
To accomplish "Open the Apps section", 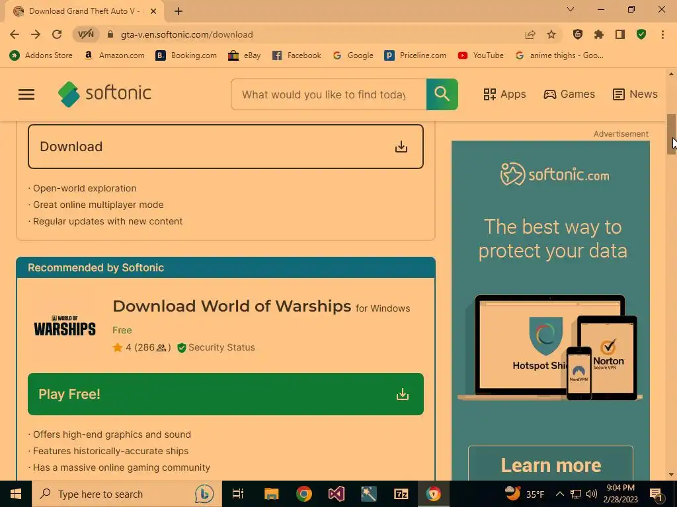I will (504, 94).
